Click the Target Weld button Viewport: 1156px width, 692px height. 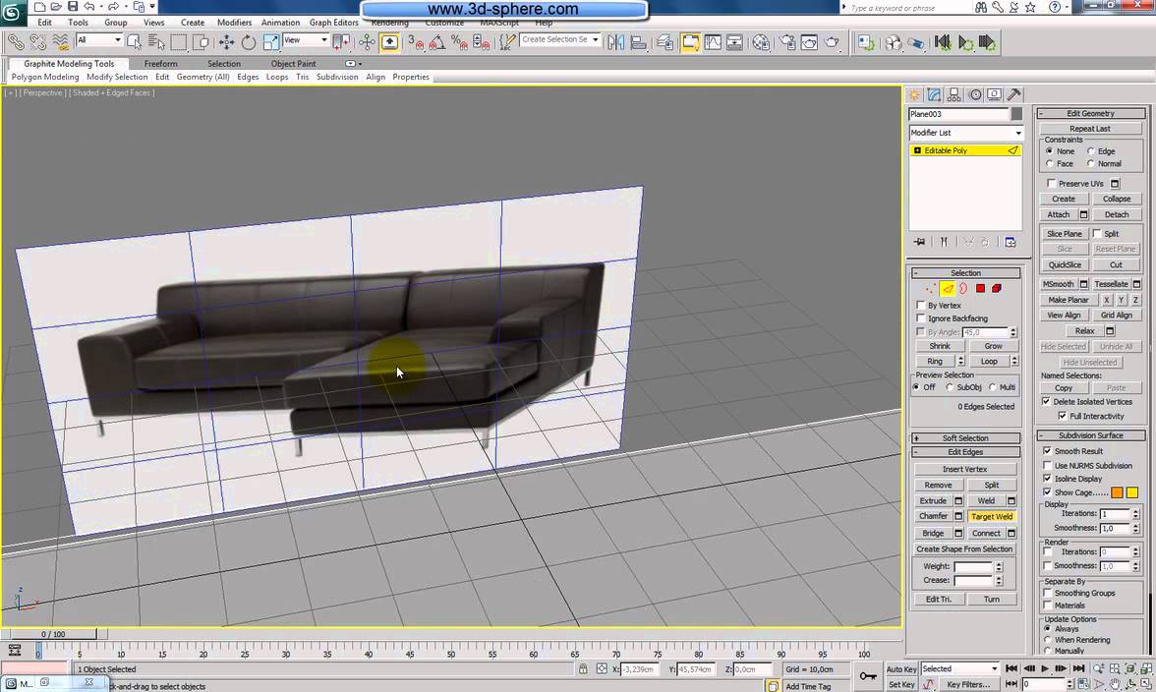pyautogui.click(x=992, y=517)
